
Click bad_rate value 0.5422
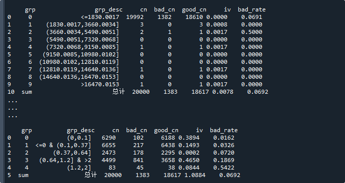[x=224, y=168]
